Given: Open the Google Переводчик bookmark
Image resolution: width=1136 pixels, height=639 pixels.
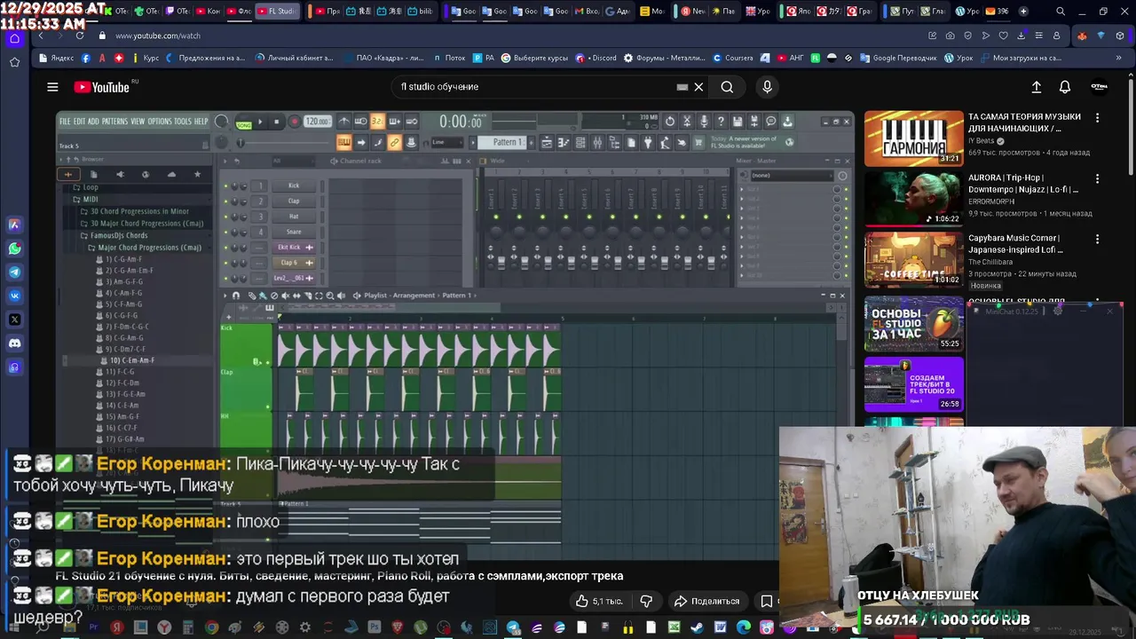Looking at the screenshot, I should pyautogui.click(x=897, y=58).
